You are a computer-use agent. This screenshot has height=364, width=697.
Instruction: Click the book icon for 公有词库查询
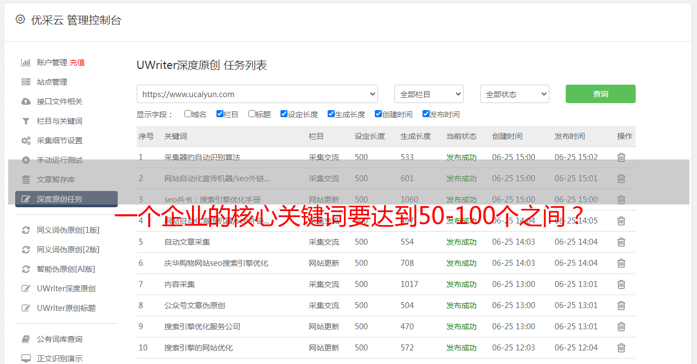point(25,339)
